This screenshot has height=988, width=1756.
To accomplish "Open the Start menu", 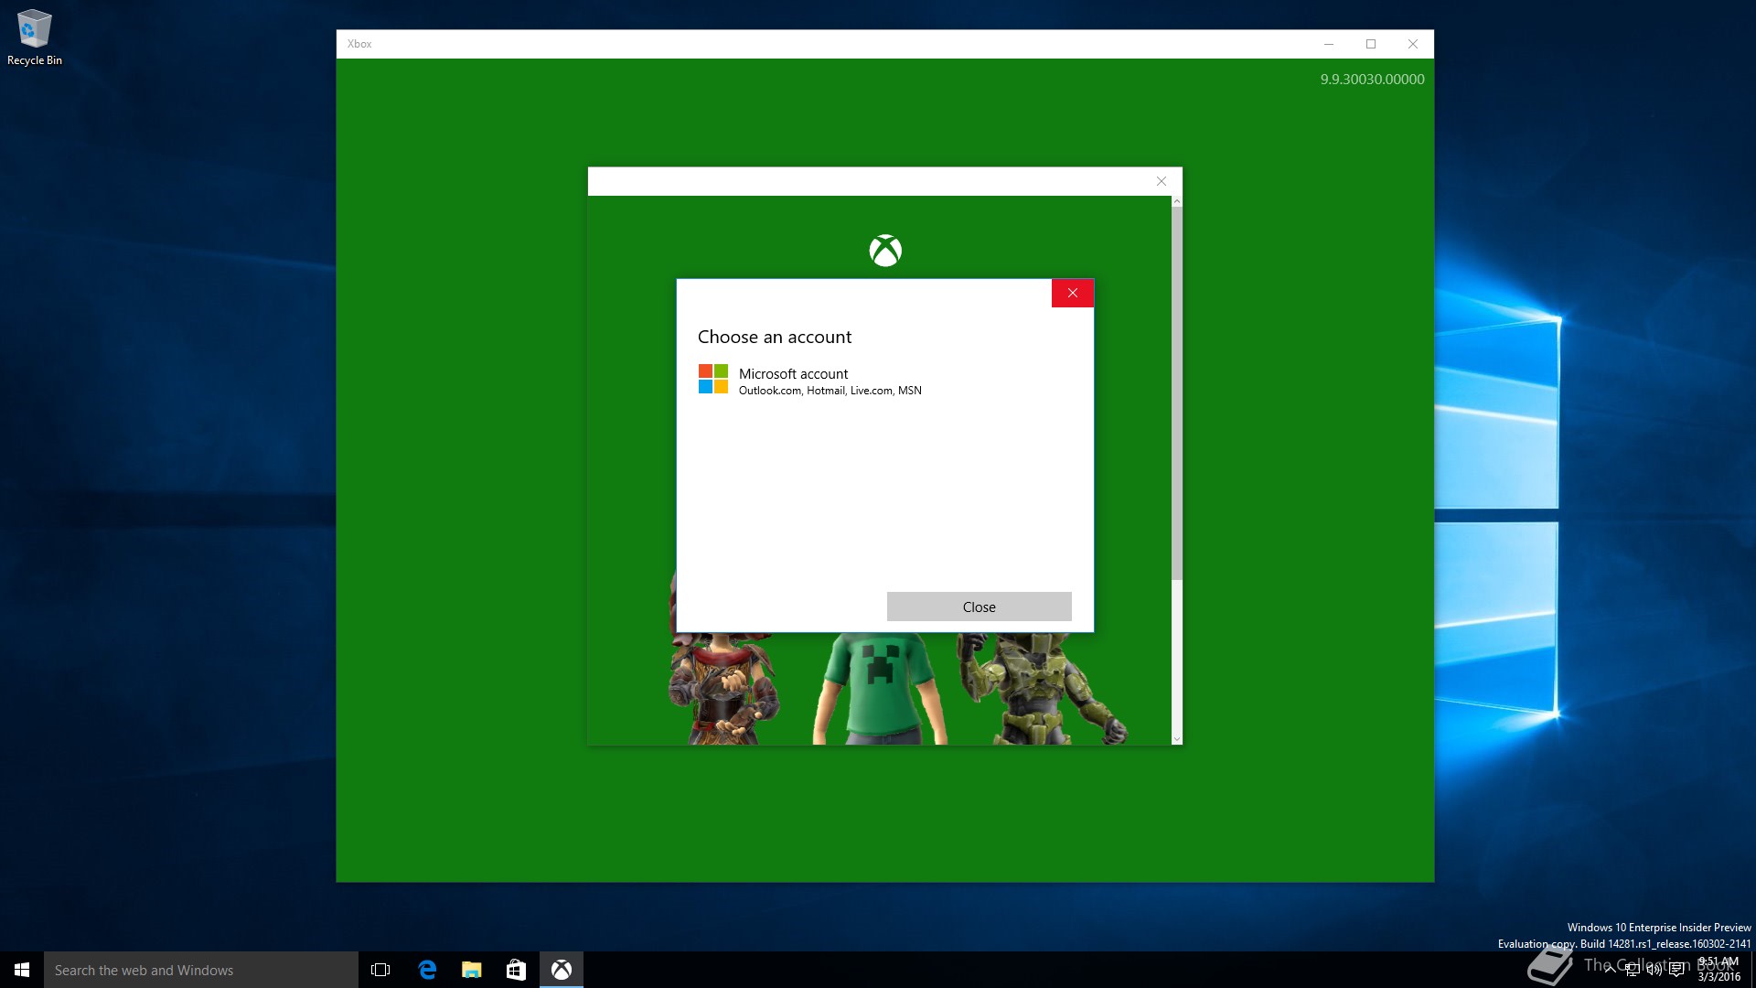I will pyautogui.click(x=22, y=970).
